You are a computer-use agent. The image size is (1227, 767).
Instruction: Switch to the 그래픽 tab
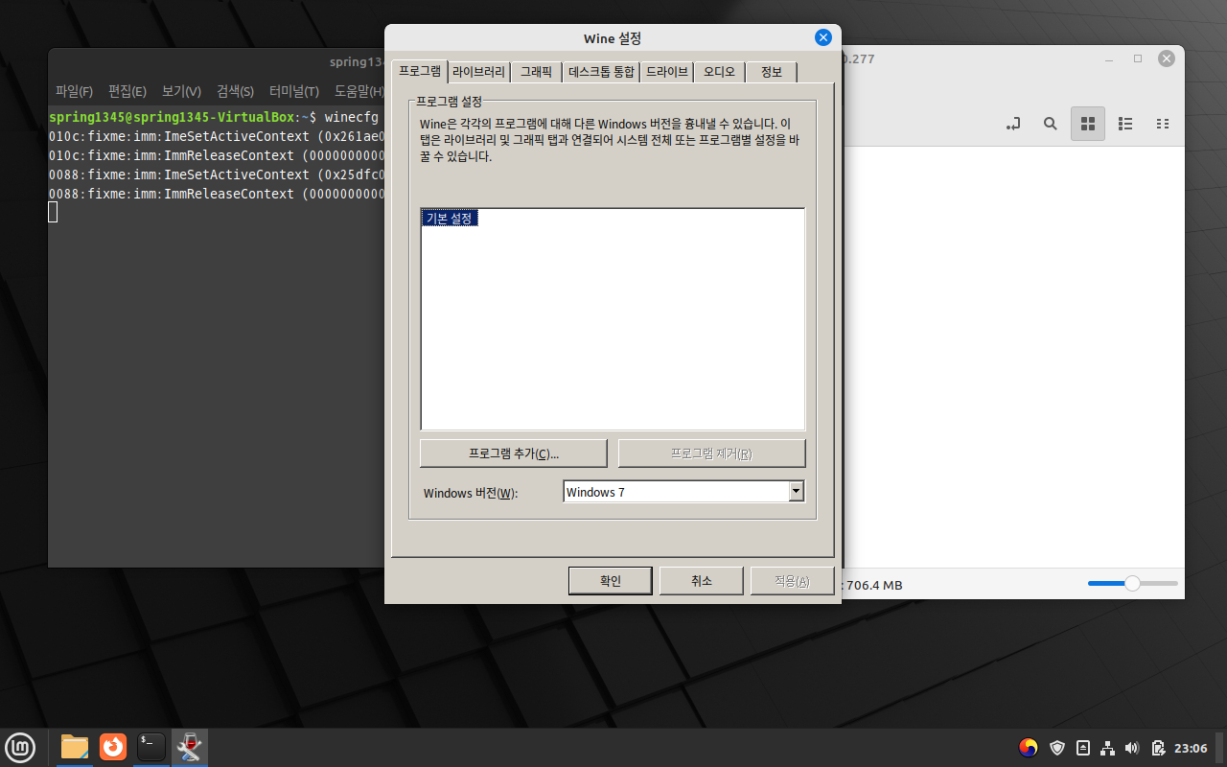click(x=536, y=72)
